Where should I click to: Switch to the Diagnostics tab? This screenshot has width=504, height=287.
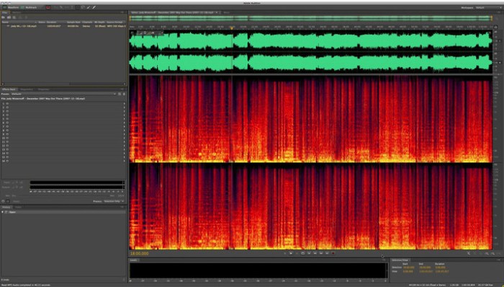click(x=27, y=89)
